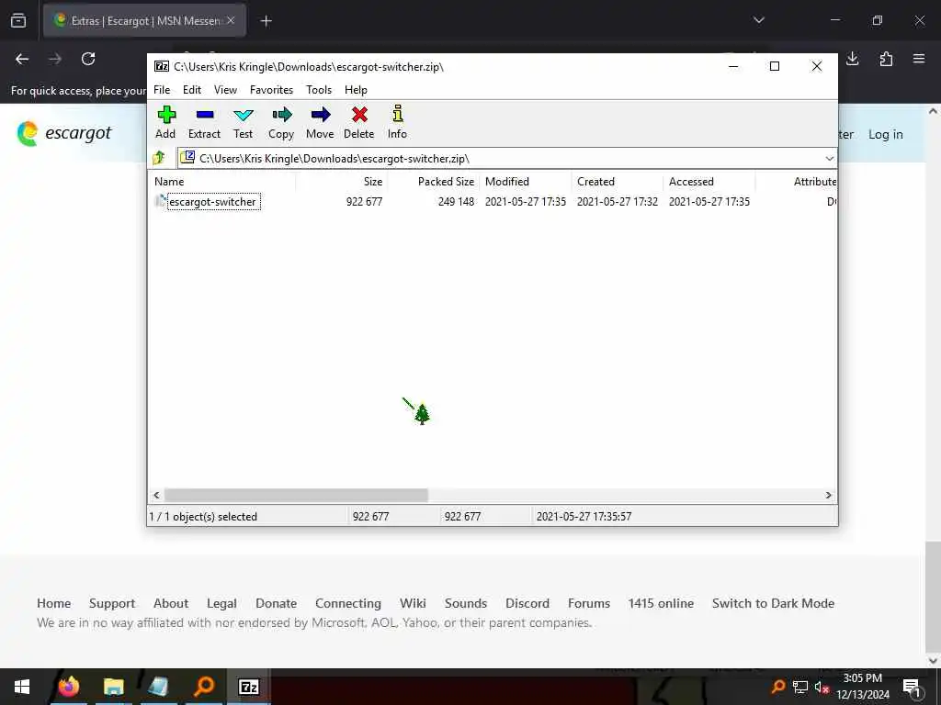Open the Help menu
941x705 pixels.
tap(356, 90)
